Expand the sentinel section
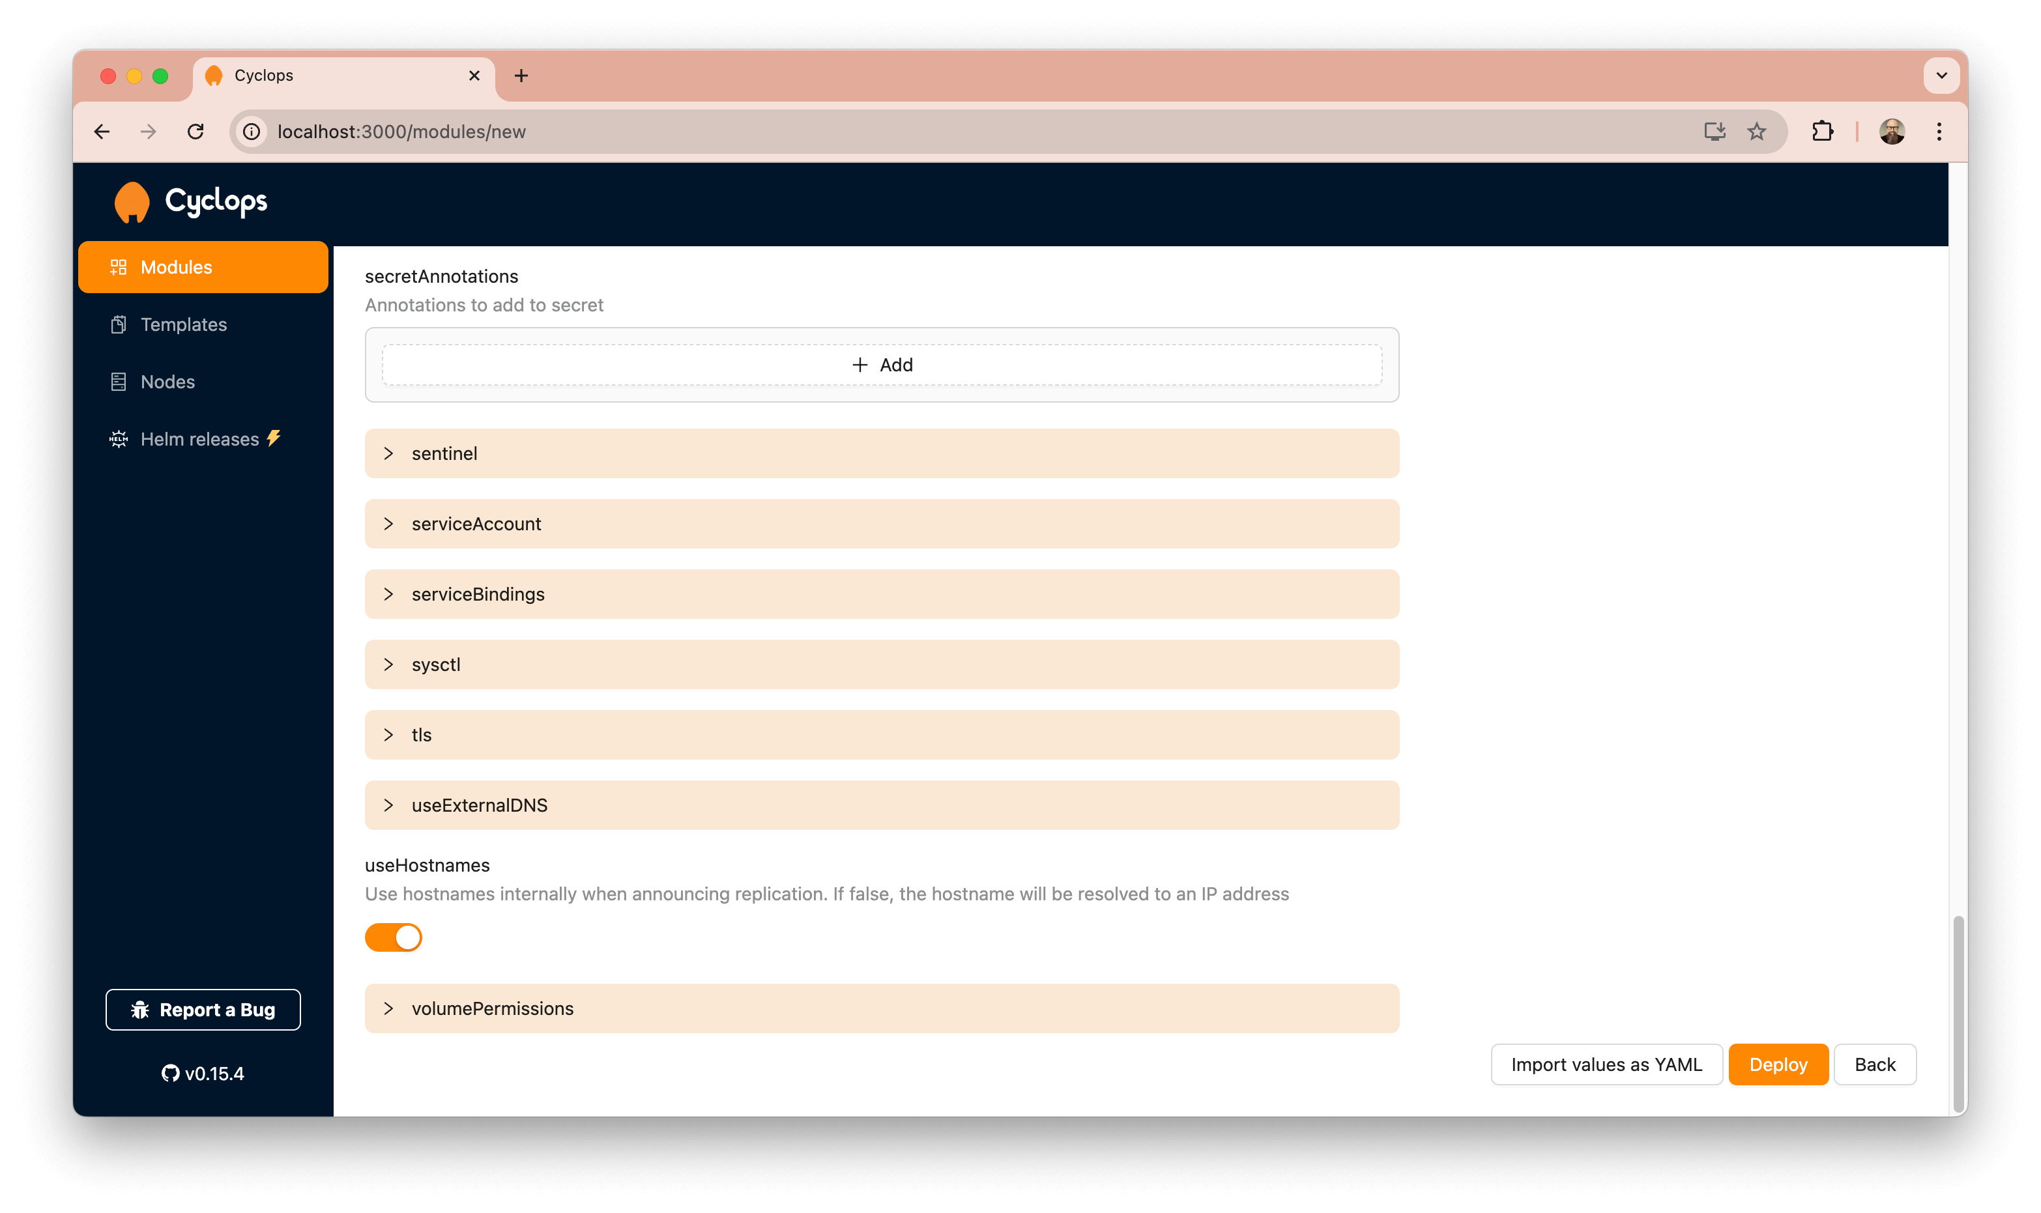The height and width of the screenshot is (1213, 2041). [390, 453]
